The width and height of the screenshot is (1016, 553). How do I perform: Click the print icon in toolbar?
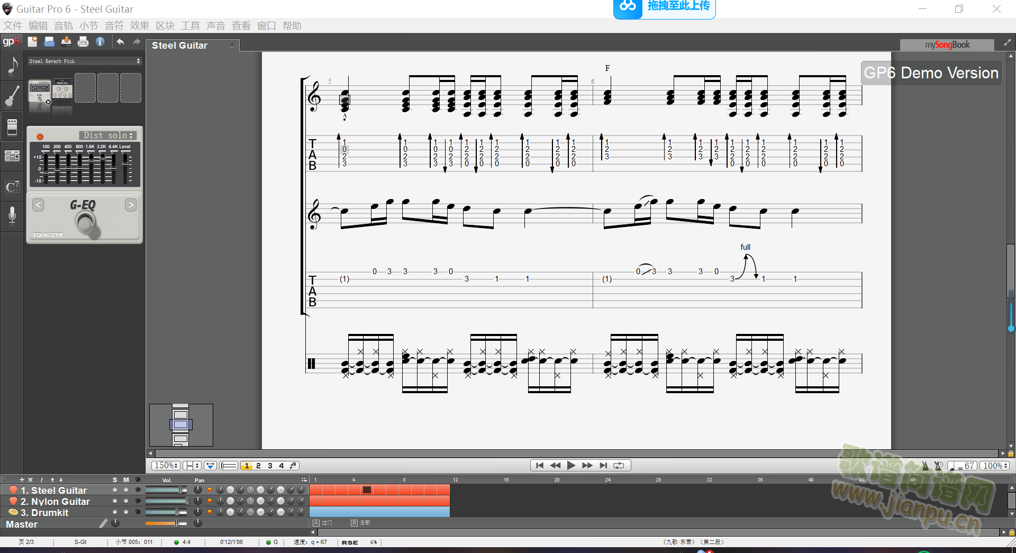tap(83, 42)
